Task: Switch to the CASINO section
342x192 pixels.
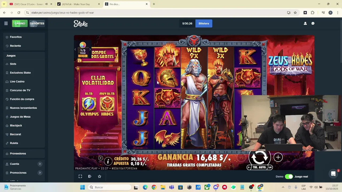Action: pyautogui.click(x=20, y=23)
